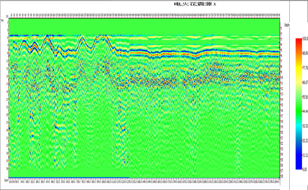Click distance 1008.0 tick on bottom axis
The image size is (308, 190).
104,182
